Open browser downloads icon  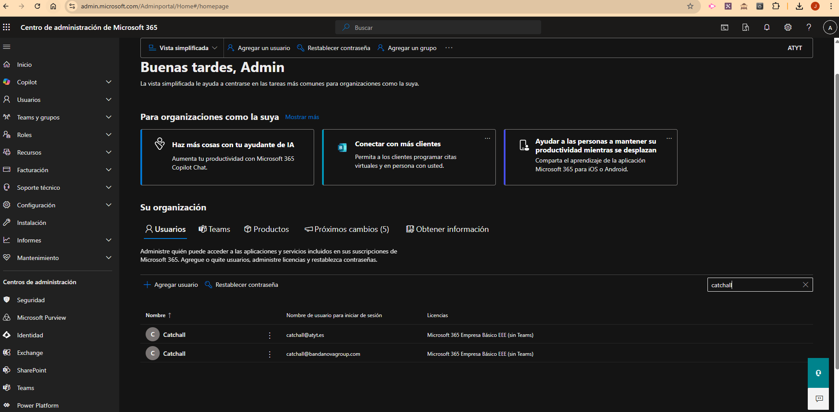[799, 6]
